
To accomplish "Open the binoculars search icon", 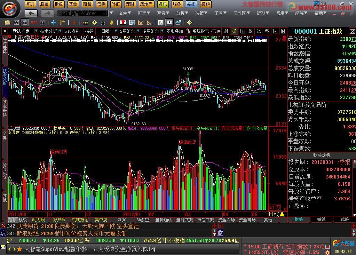I will tap(103, 23).
